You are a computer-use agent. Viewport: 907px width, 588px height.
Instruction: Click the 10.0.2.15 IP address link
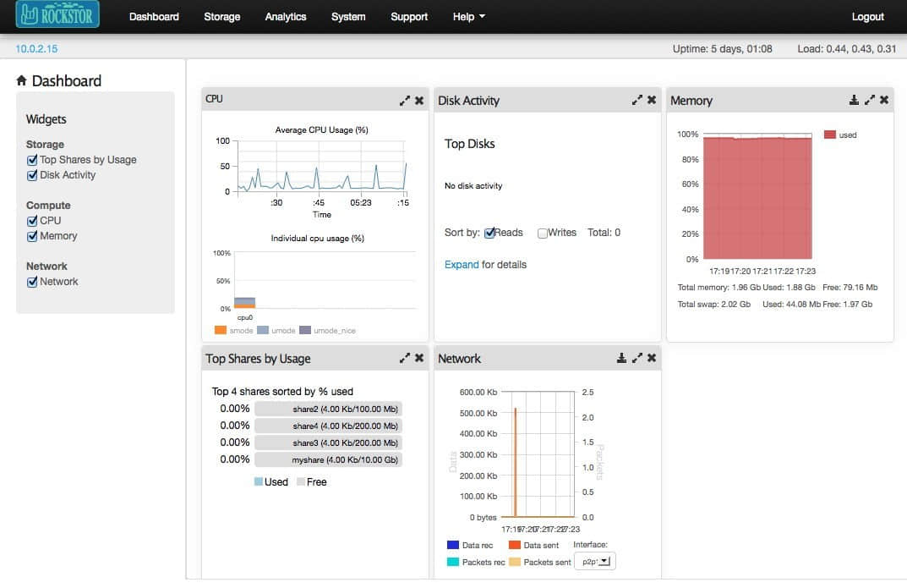36,49
